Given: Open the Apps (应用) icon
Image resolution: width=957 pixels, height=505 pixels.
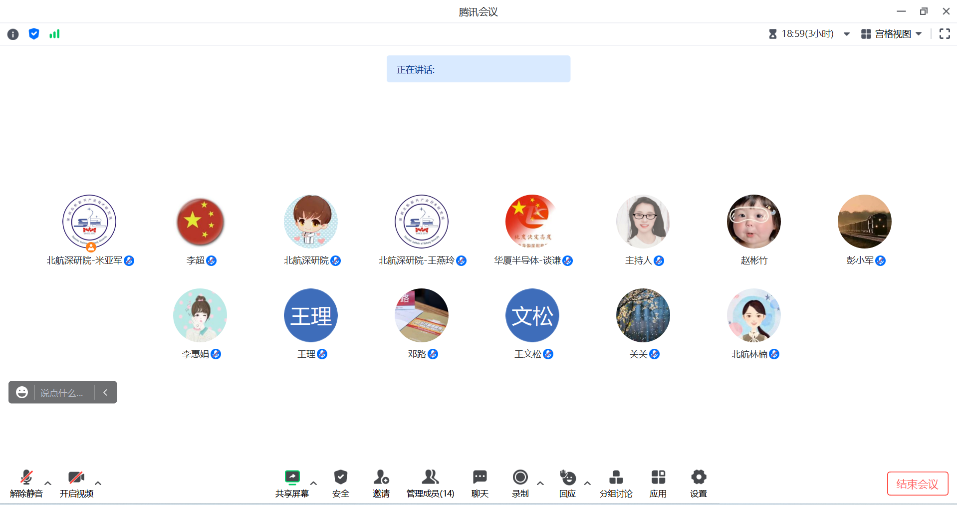Looking at the screenshot, I should tap(658, 483).
